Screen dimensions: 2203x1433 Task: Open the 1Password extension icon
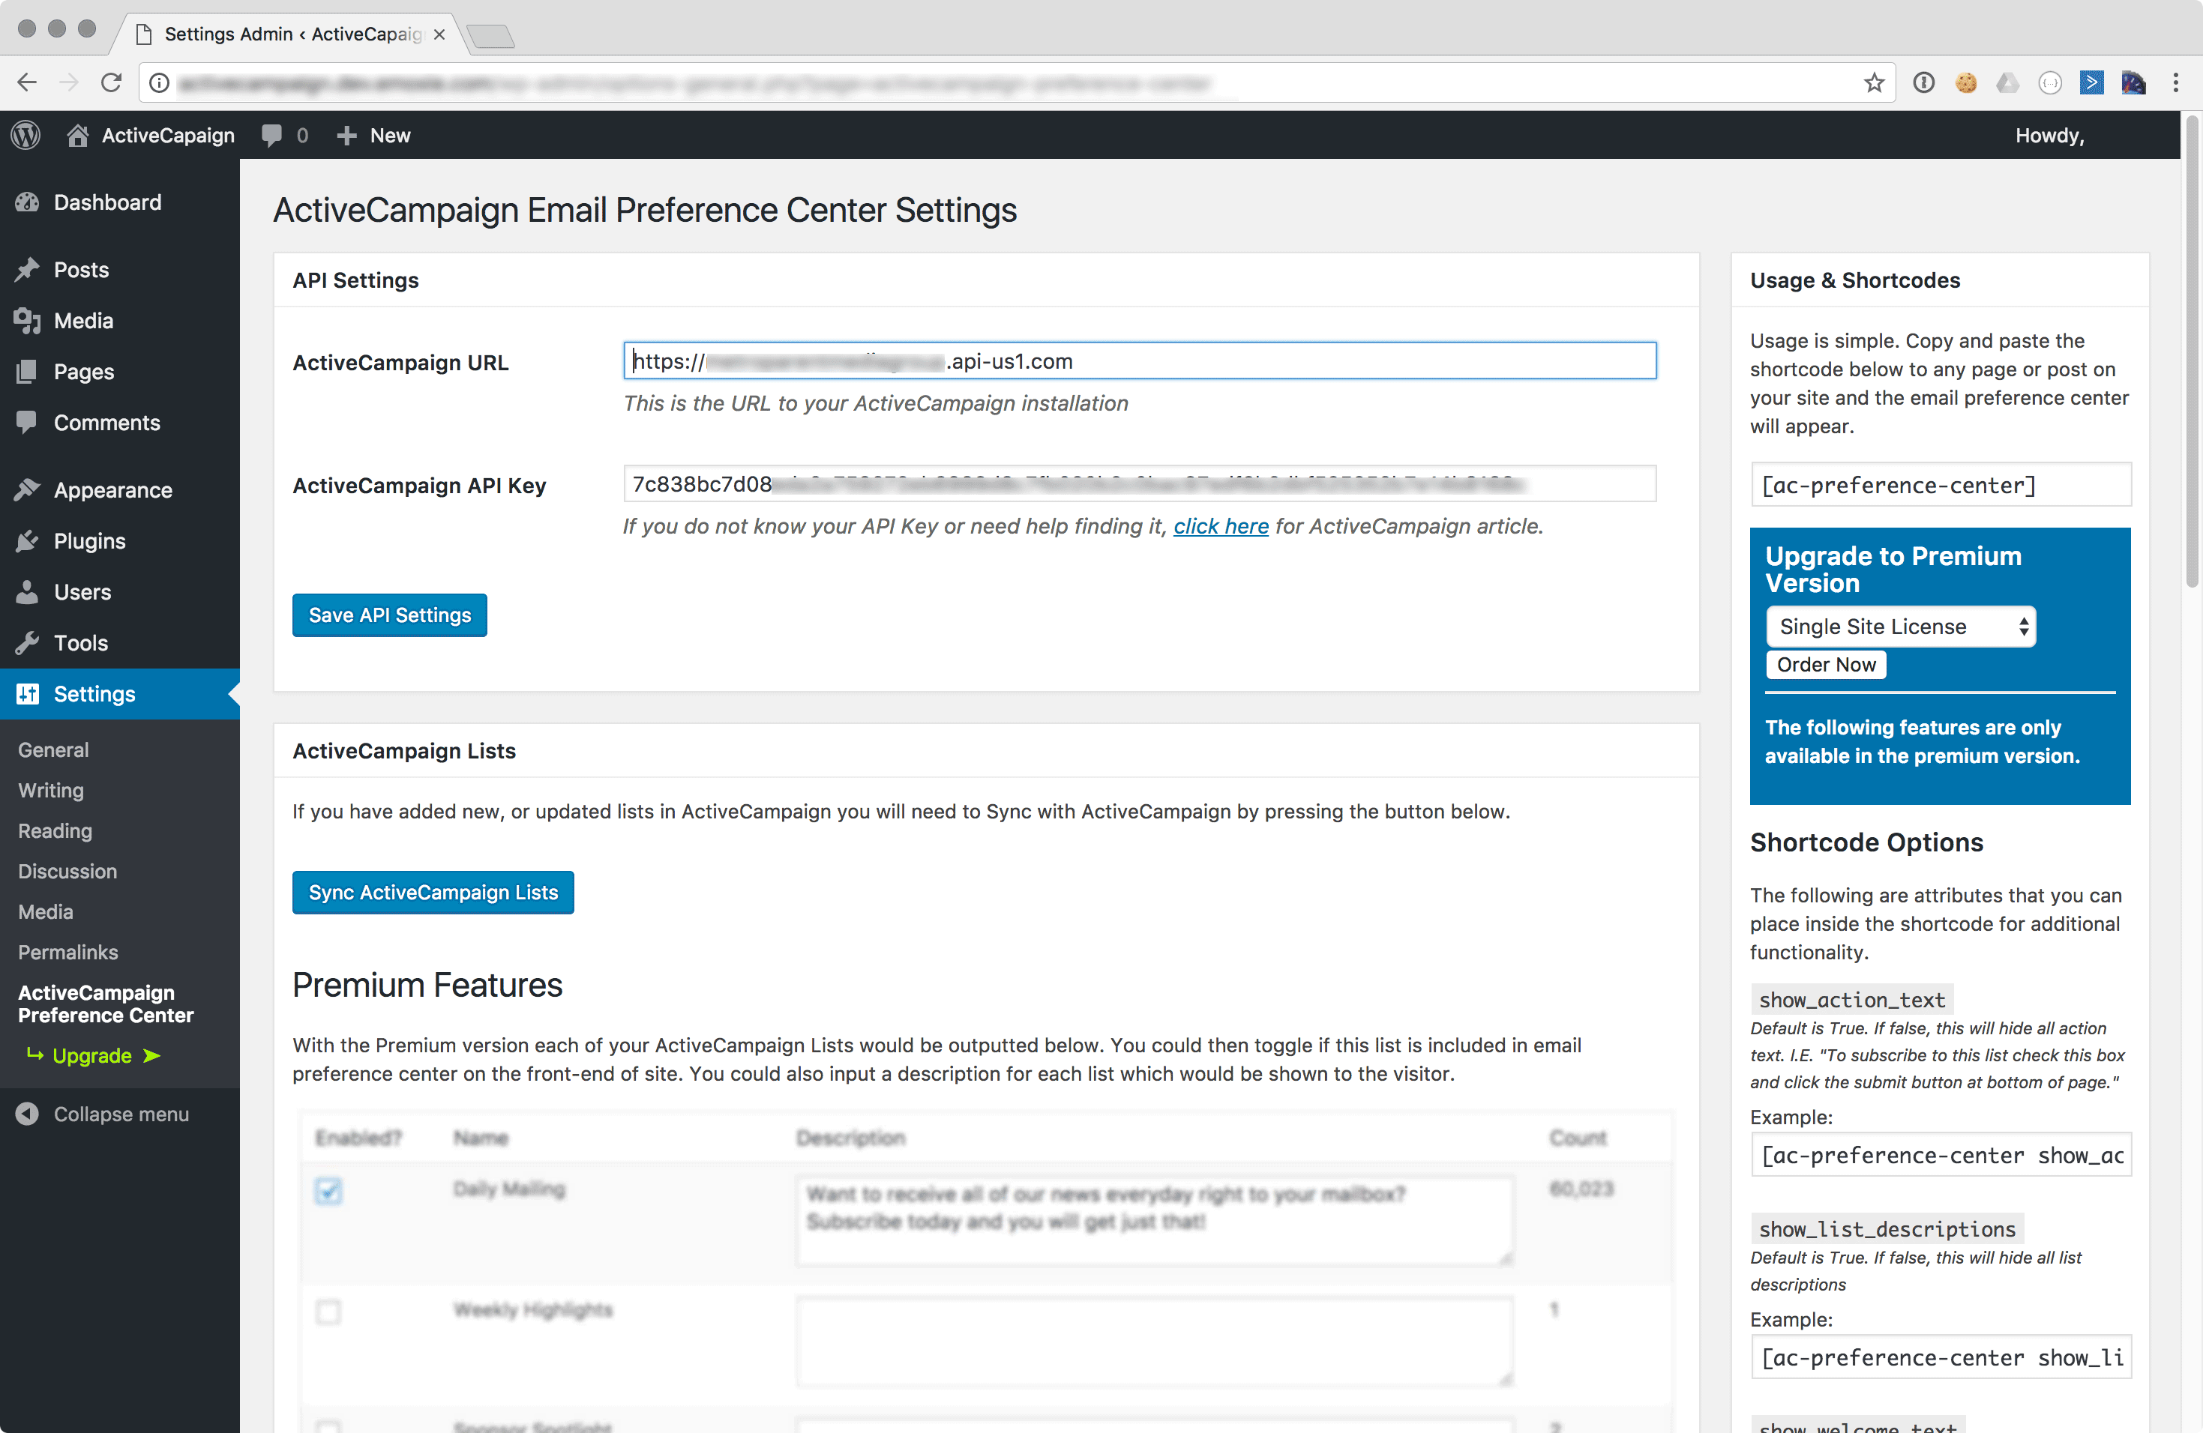[1923, 83]
